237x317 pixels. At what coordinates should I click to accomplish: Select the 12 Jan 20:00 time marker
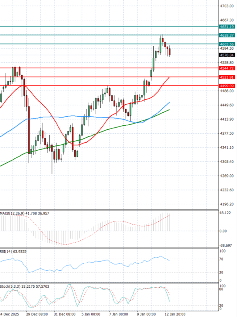click(174, 313)
